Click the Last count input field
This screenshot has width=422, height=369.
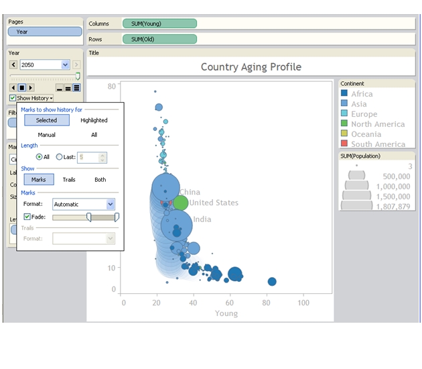click(x=88, y=158)
